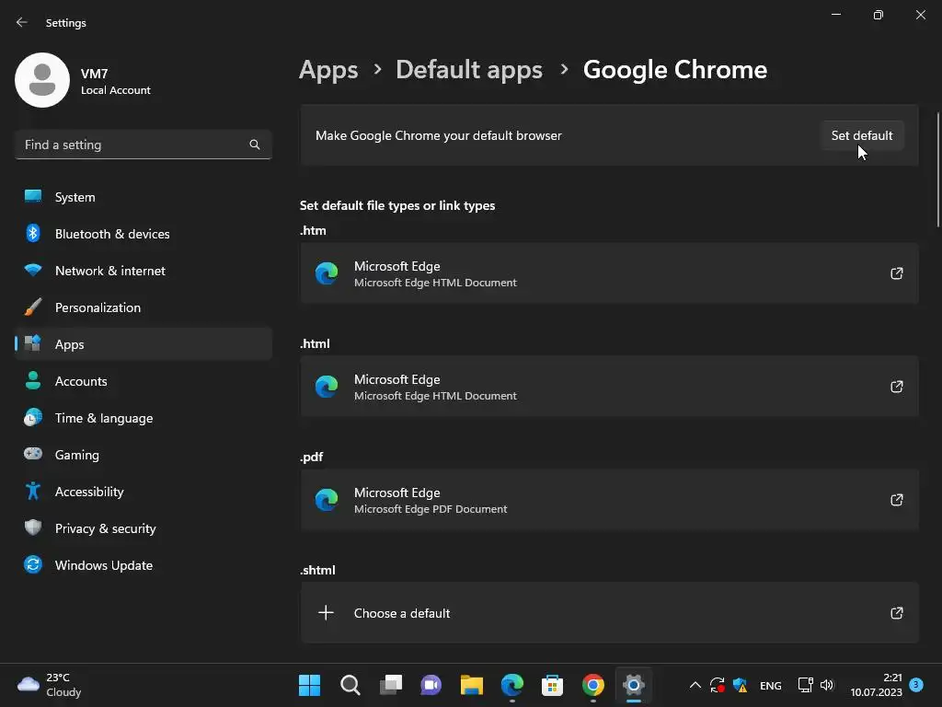
Task: Open the notification count badge
Action: [916, 684]
